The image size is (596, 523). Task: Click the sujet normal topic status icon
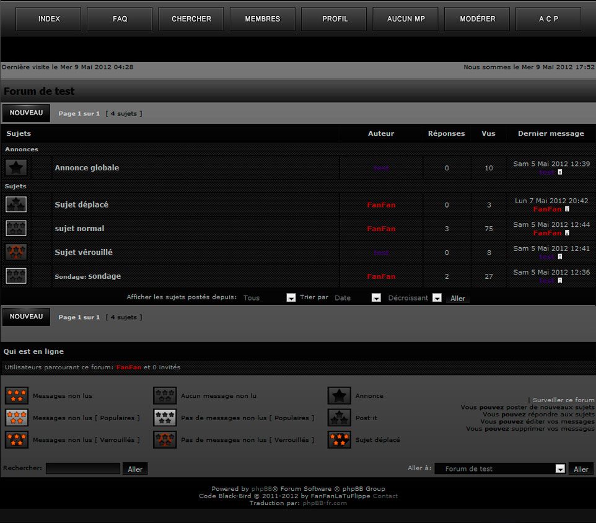pos(16,228)
